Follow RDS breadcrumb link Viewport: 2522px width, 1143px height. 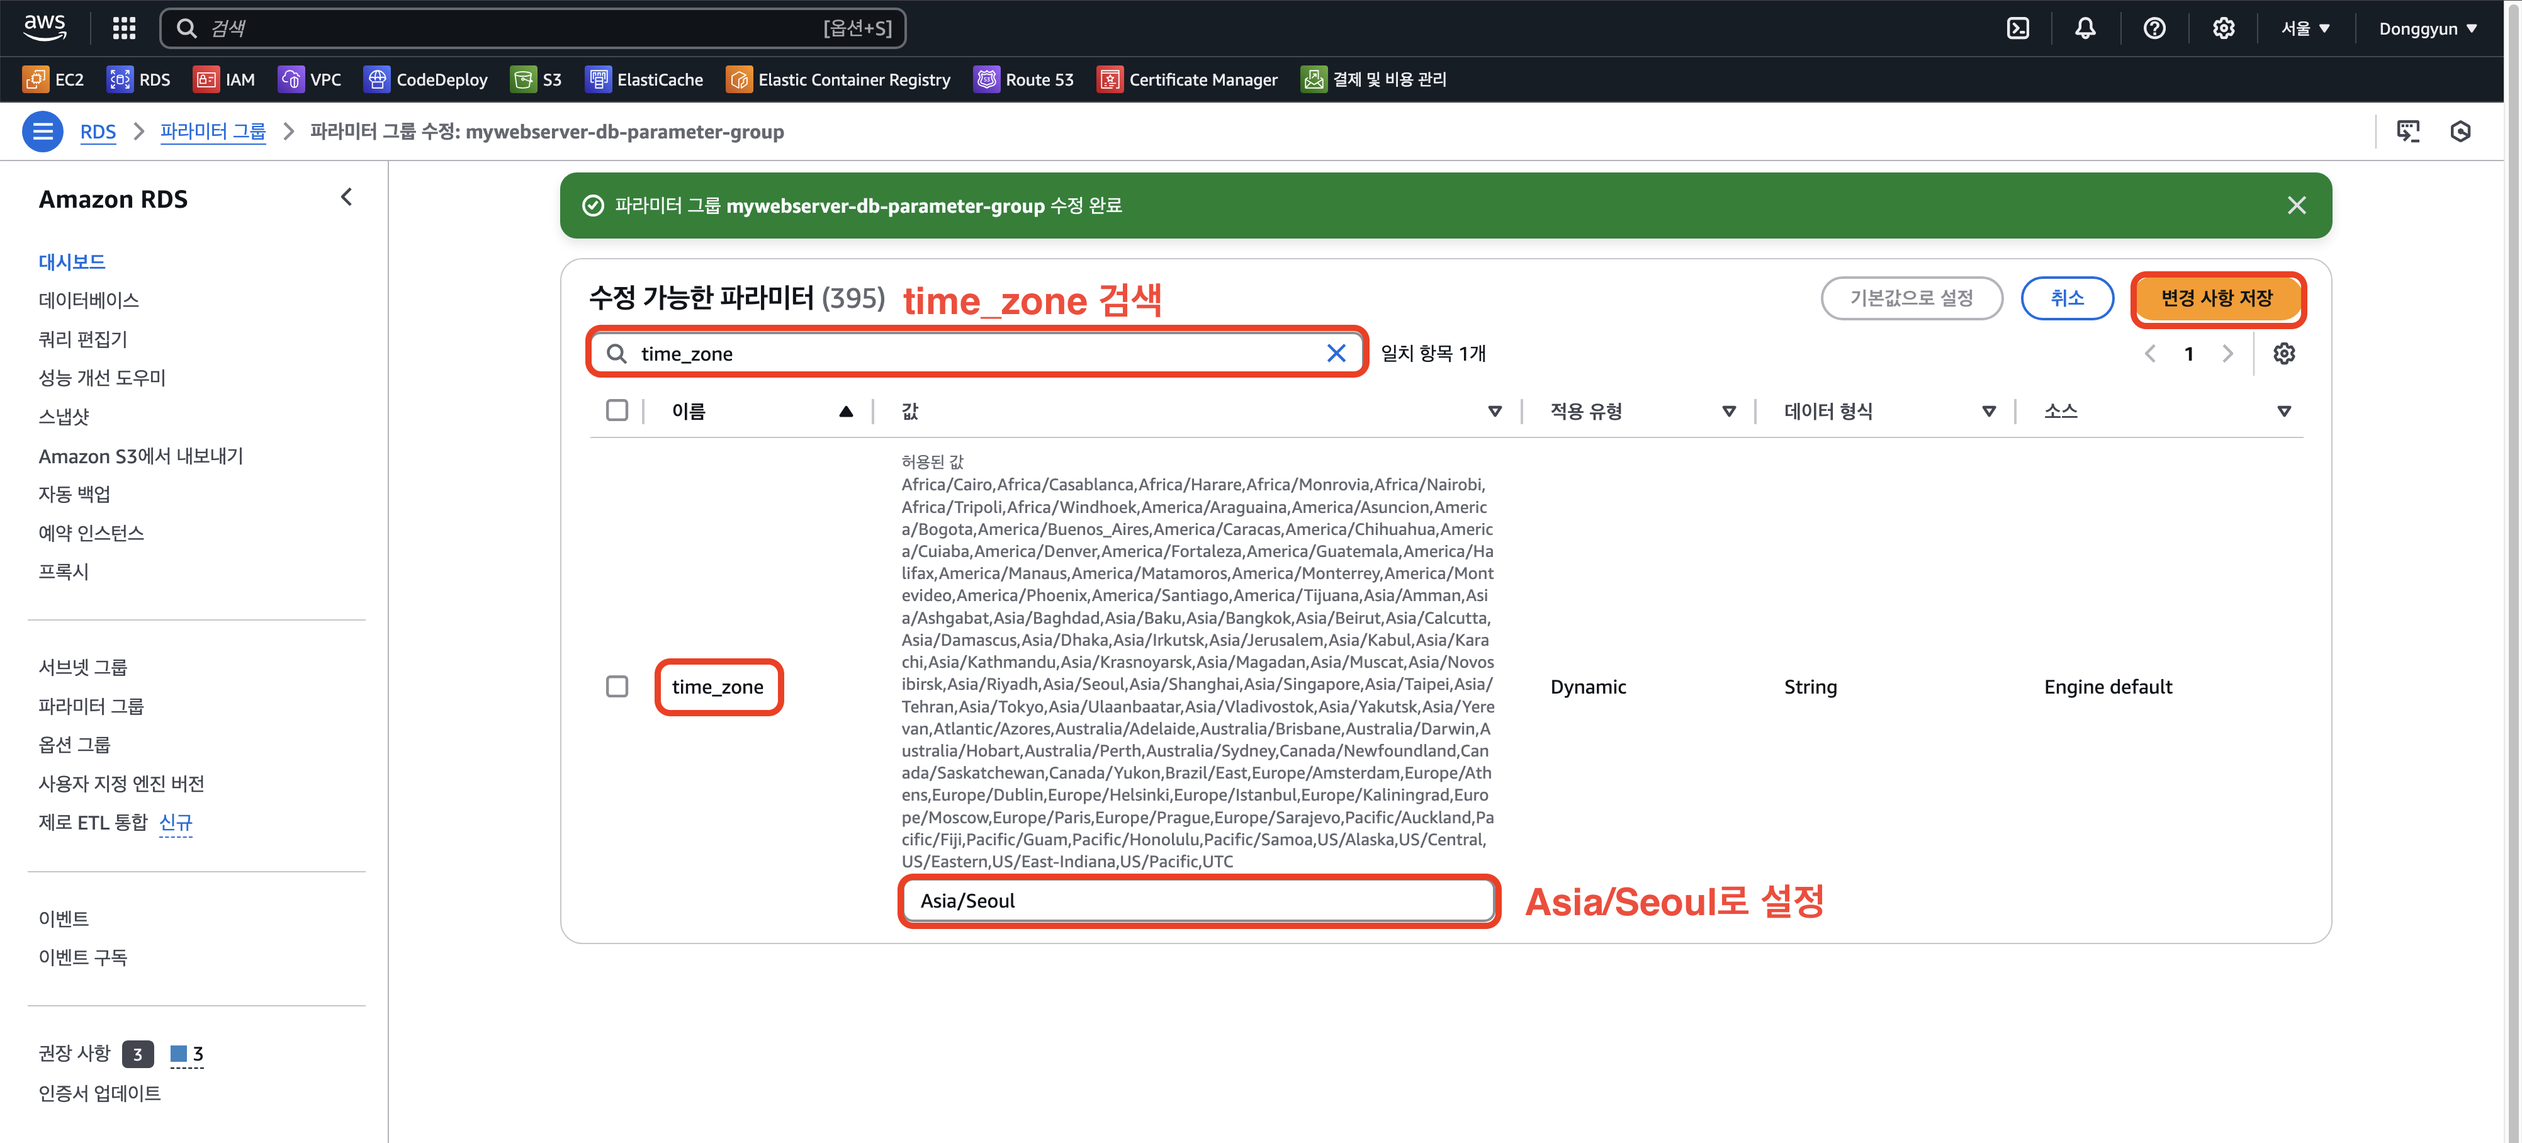click(98, 132)
